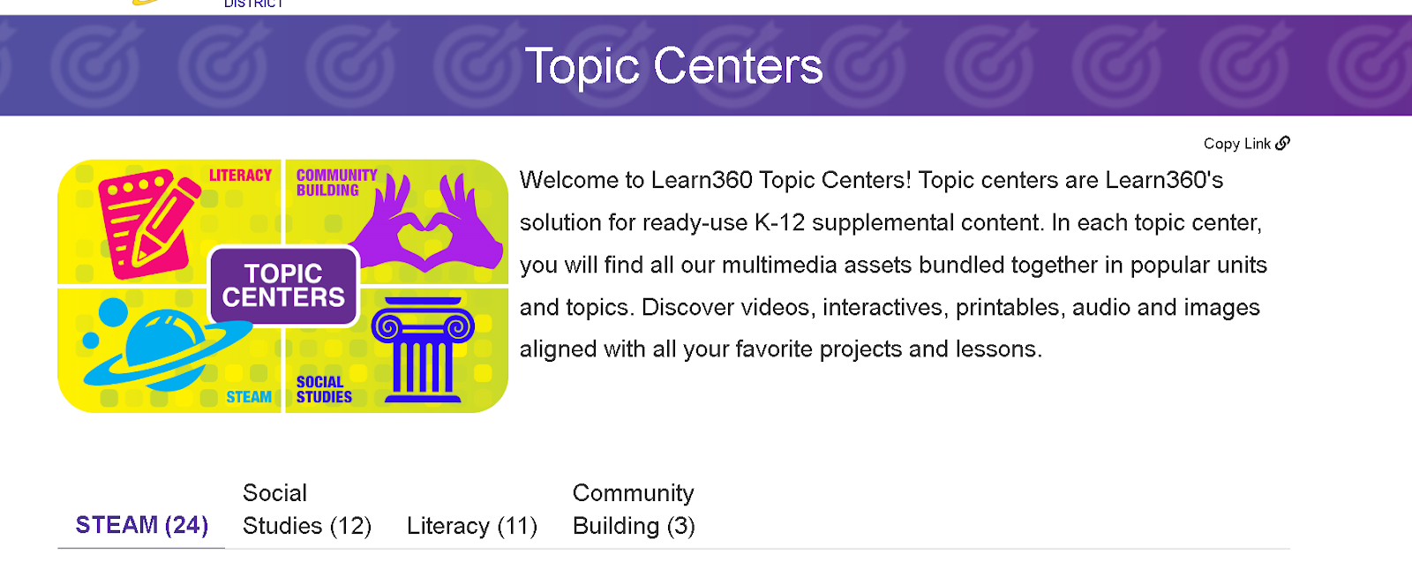Click the purple heart-hands Community Building icon

tap(425, 221)
